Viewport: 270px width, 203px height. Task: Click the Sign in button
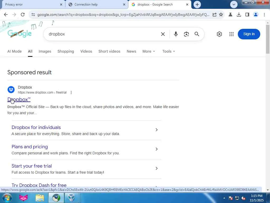(249, 34)
